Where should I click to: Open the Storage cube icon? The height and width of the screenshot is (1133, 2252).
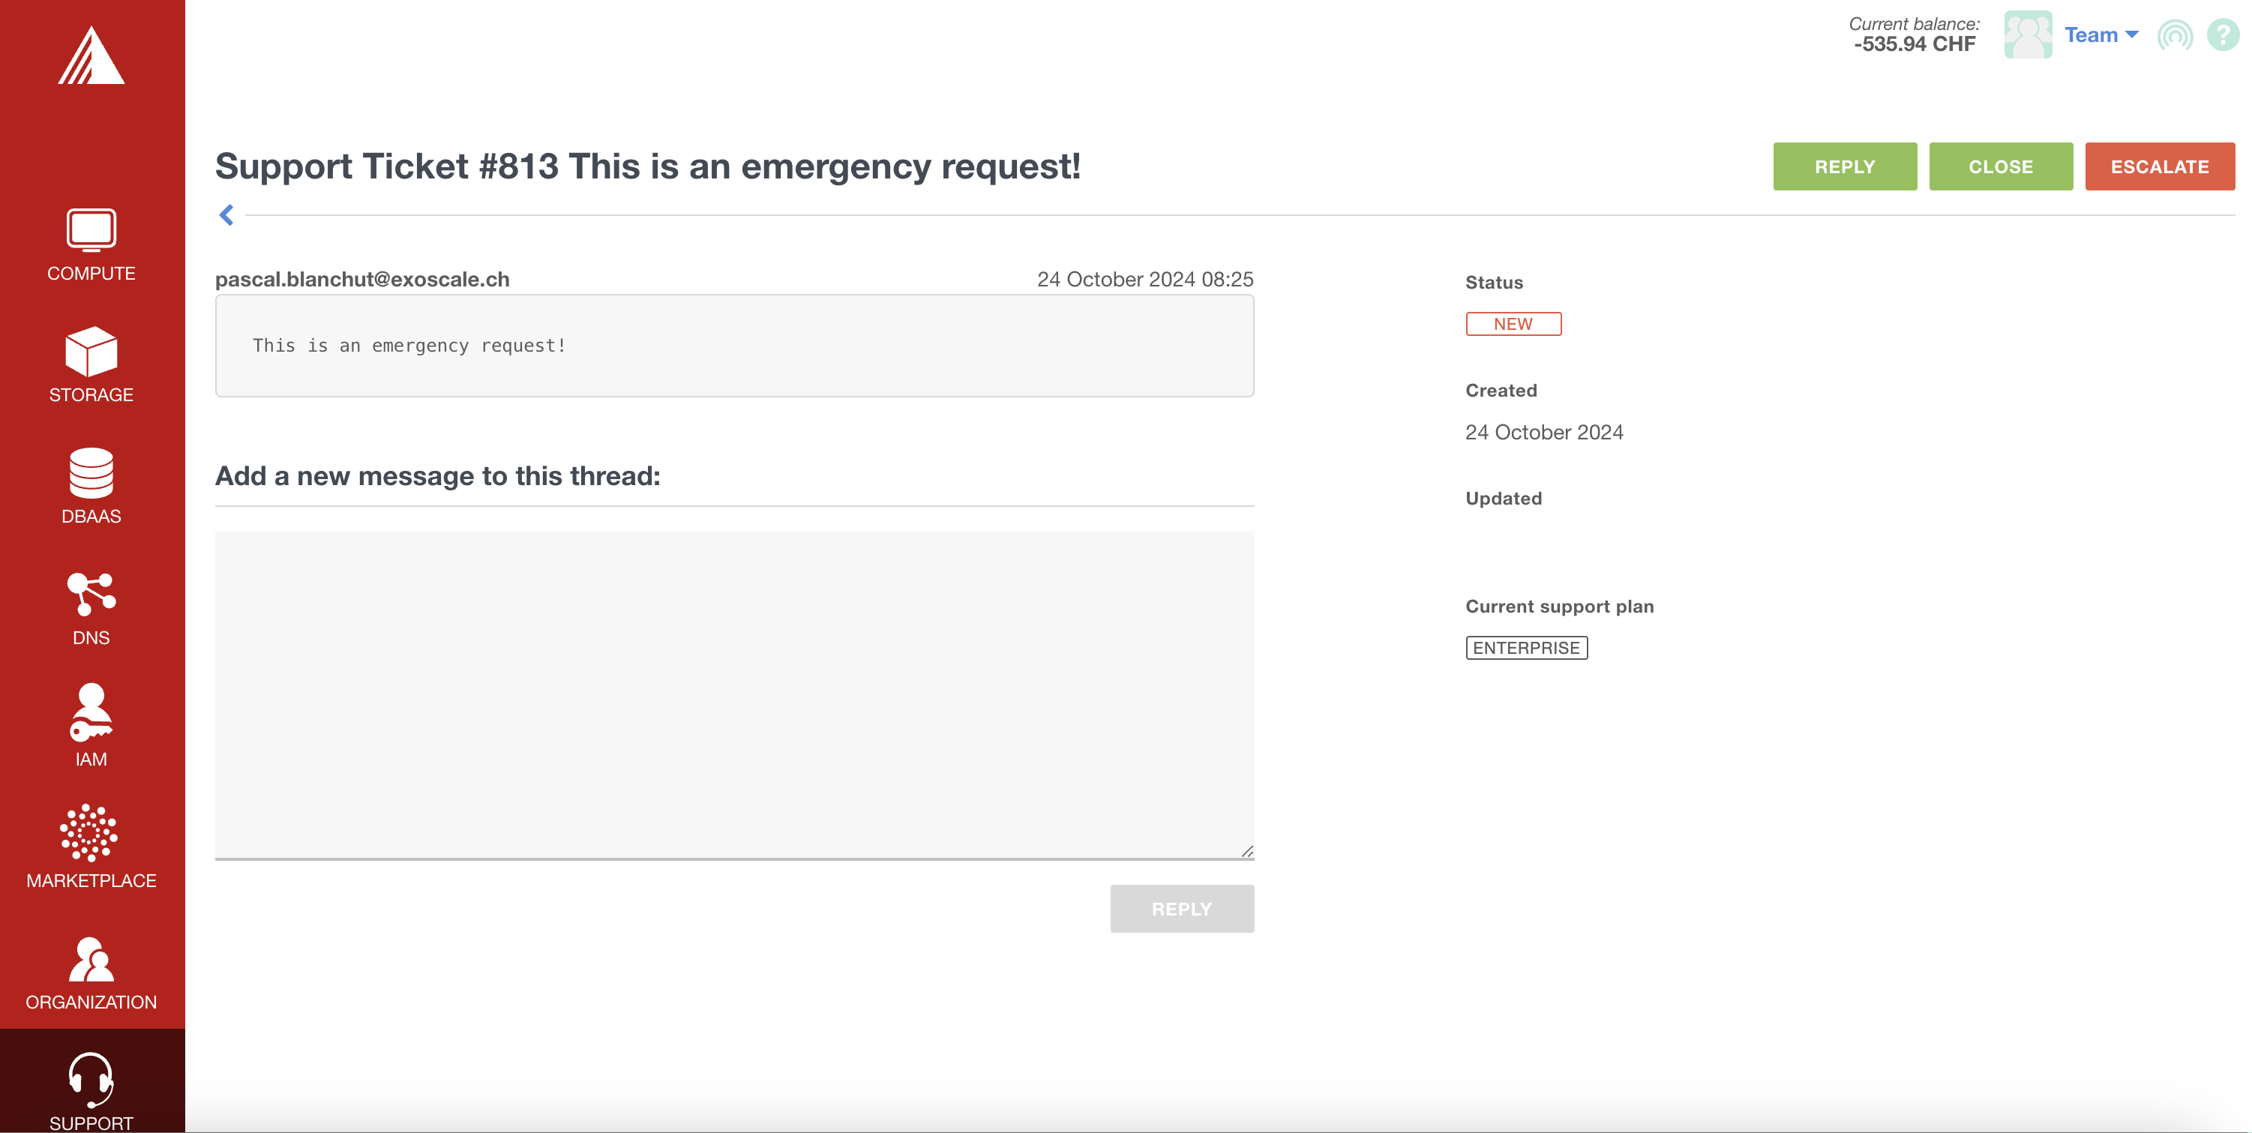click(x=91, y=352)
